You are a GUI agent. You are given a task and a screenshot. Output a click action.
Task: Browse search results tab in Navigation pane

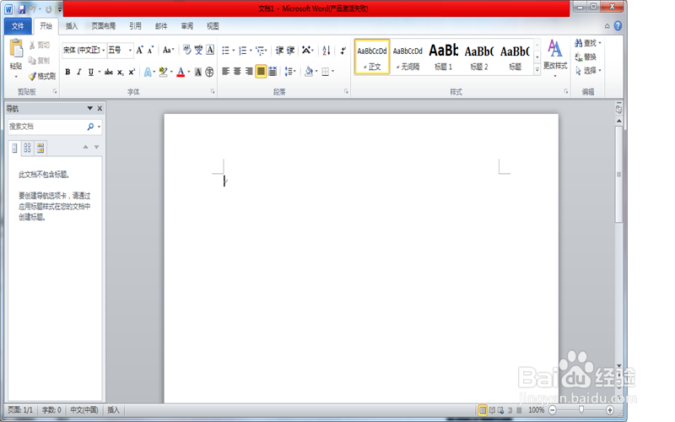[40, 149]
